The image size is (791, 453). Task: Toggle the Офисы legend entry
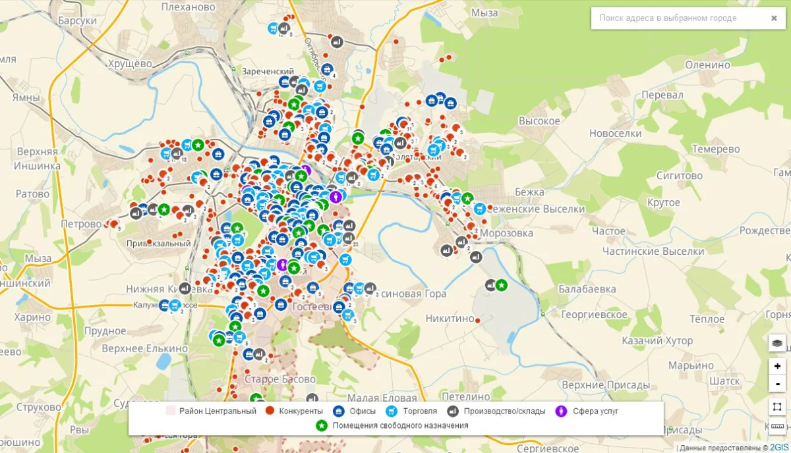pyautogui.click(x=357, y=412)
